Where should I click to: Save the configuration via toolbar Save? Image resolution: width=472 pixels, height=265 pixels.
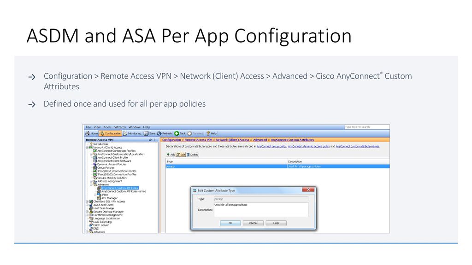[150, 133]
